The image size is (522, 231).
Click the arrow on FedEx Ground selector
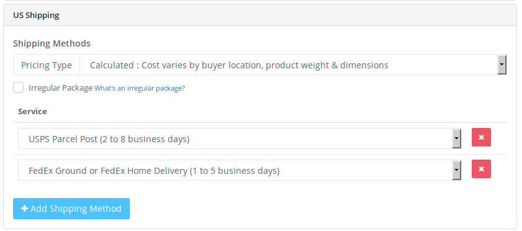coord(456,170)
